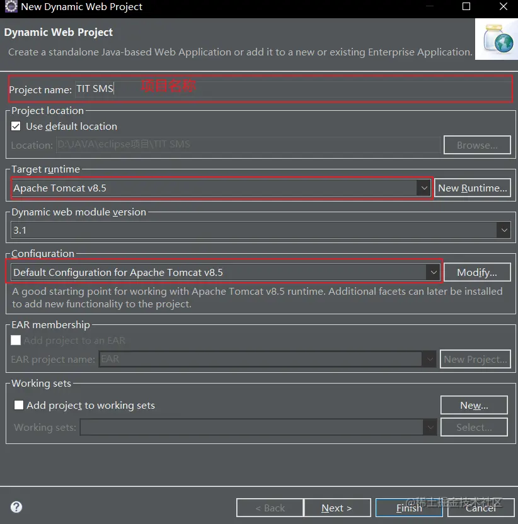Image resolution: width=518 pixels, height=524 pixels.
Task: Toggle the Add project to an EAR checkbox
Action: coord(16,340)
